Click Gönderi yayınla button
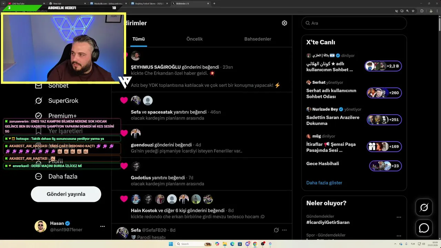This screenshot has height=248, width=441. (66, 194)
